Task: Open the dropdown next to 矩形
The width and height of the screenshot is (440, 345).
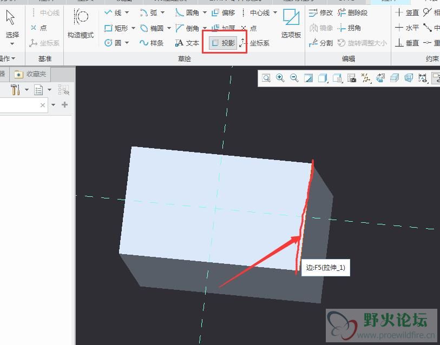Action: (133, 28)
